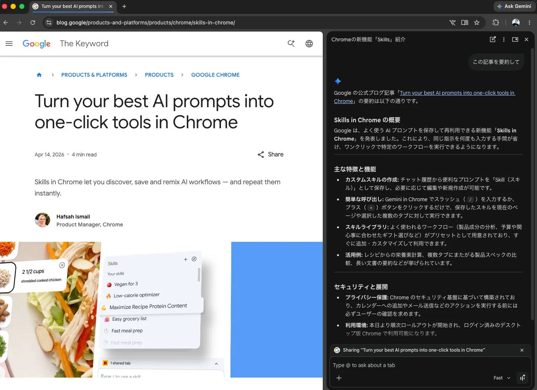Viewport: 537px width, 390px height.
Task: Click the plus button in the Gemini input
Action: coord(339,378)
